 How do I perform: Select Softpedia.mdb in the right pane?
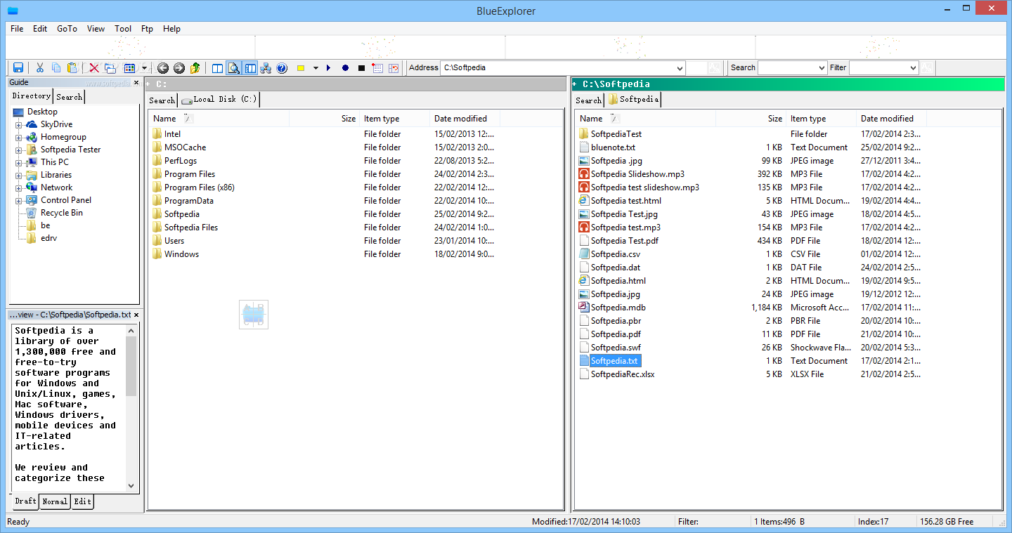tap(618, 308)
